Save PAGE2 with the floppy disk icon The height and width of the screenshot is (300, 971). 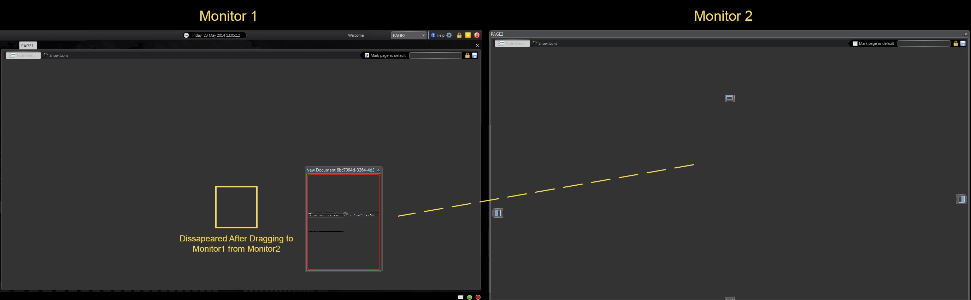[x=963, y=43]
